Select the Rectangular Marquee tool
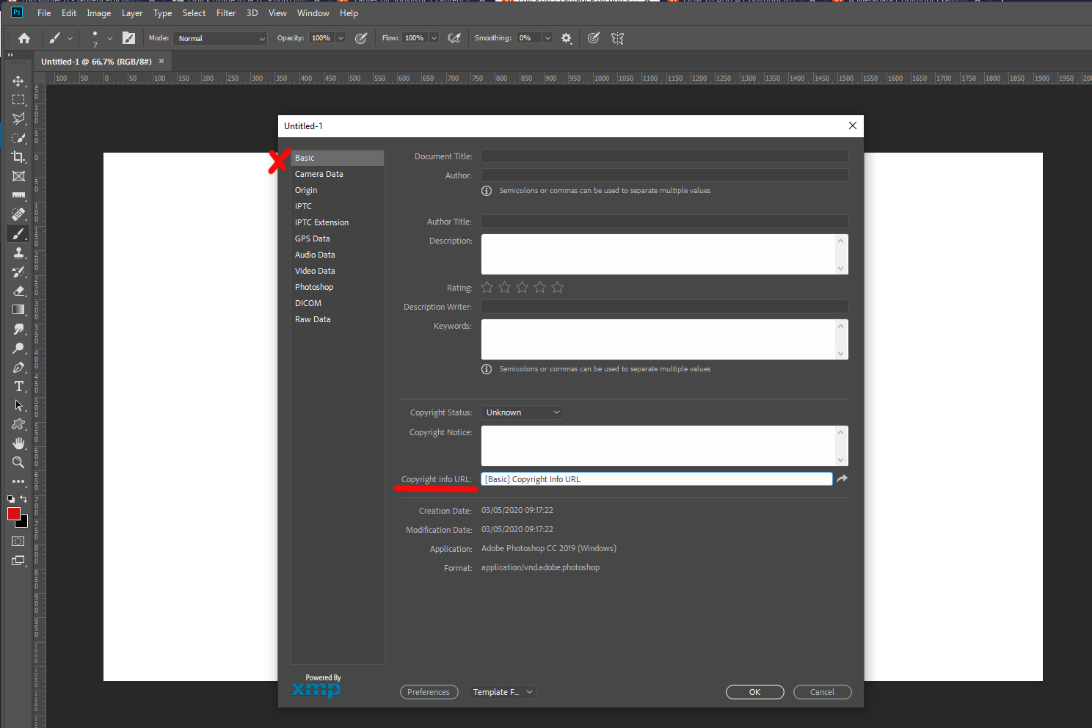This screenshot has width=1092, height=728. pyautogui.click(x=18, y=100)
